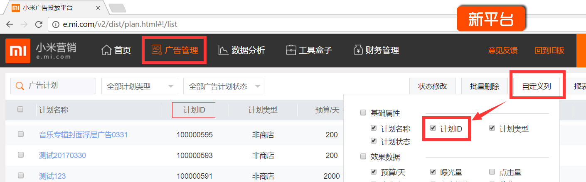Click the Xiaomi logo in the header

pos(16,50)
